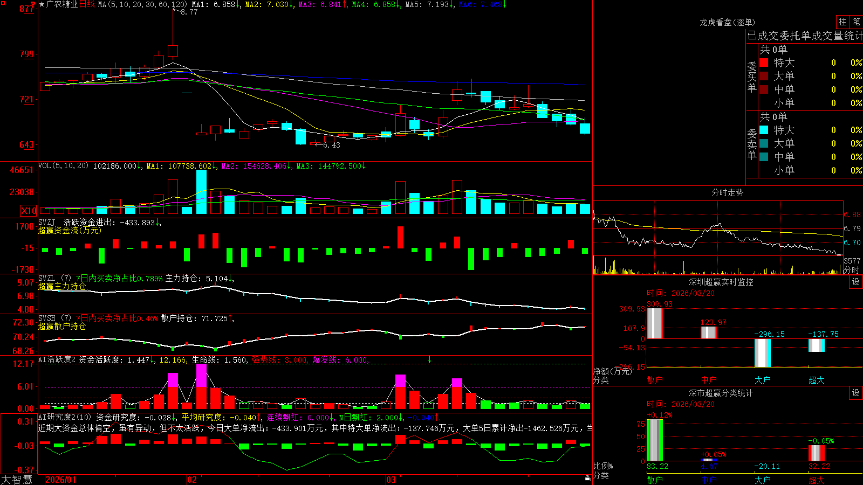Click the 02 month marker on timeline

pyautogui.click(x=192, y=480)
